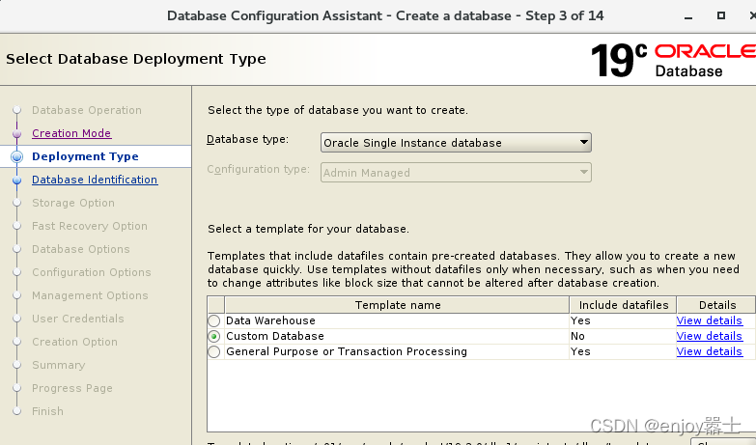This screenshot has width=756, height=445.
Task: Click the Configuration Options step
Action: pos(92,272)
